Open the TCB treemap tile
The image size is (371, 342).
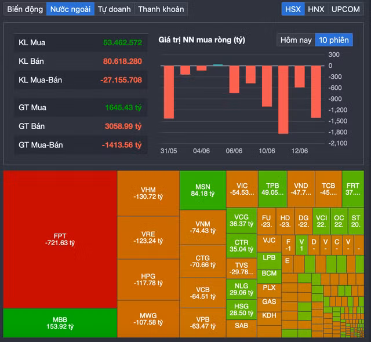[x=329, y=189]
